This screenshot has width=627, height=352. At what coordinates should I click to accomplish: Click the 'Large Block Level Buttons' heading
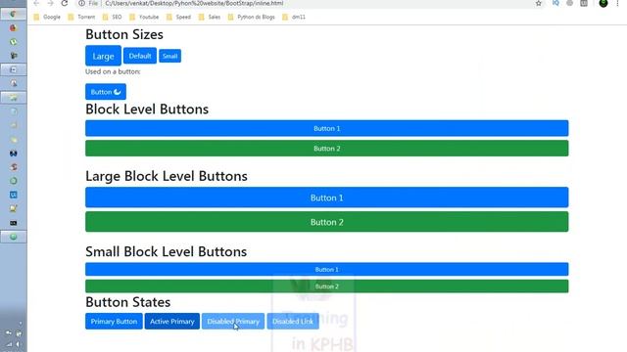click(167, 176)
